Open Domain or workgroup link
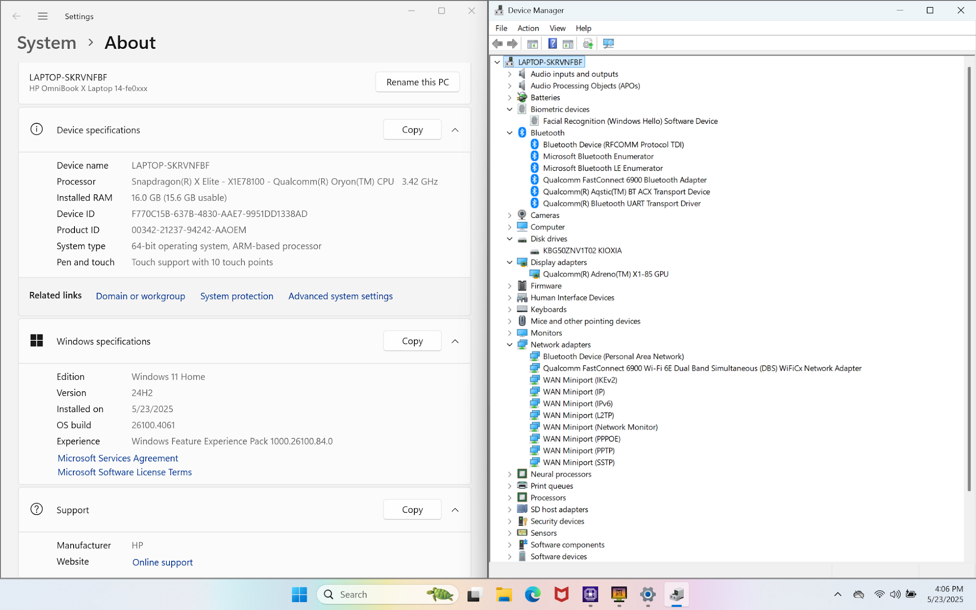Viewport: 976px width, 610px height. pos(140,296)
